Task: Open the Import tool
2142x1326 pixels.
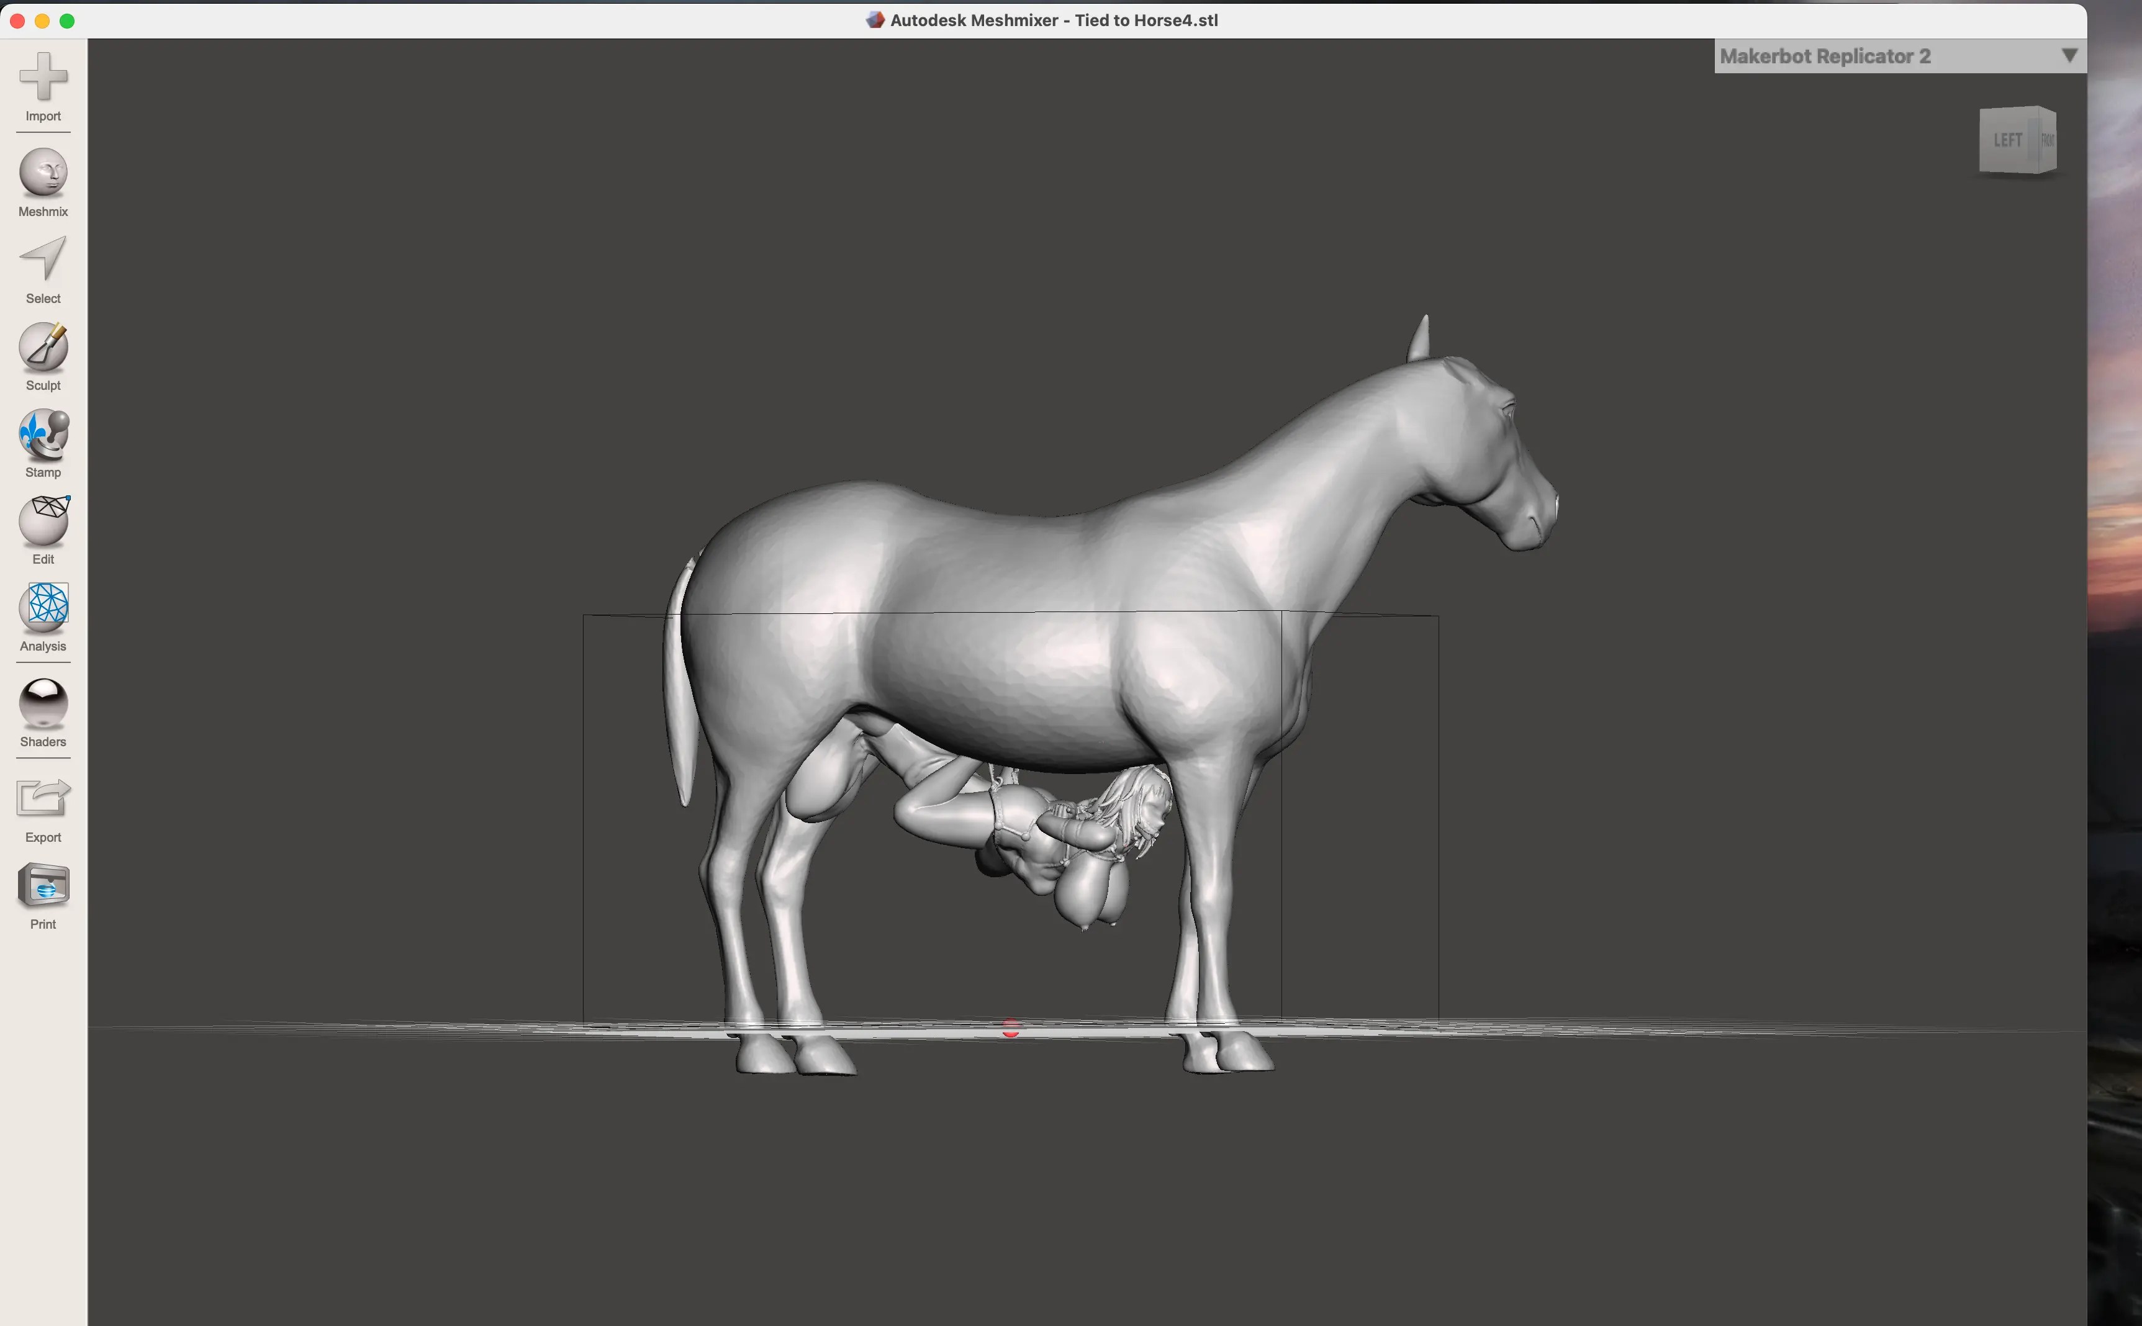Action: pos(43,87)
